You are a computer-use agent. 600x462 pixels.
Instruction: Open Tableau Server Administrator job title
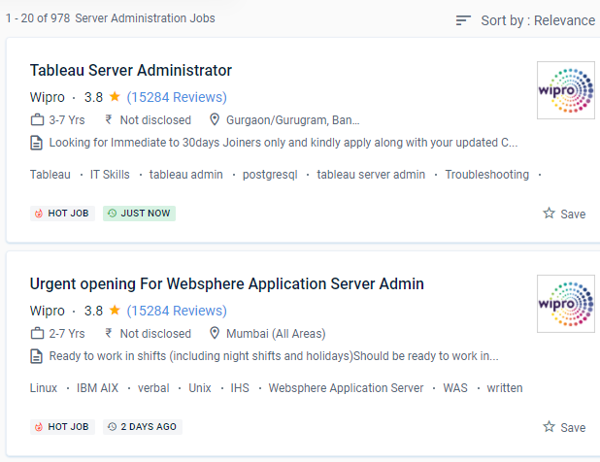tap(131, 70)
